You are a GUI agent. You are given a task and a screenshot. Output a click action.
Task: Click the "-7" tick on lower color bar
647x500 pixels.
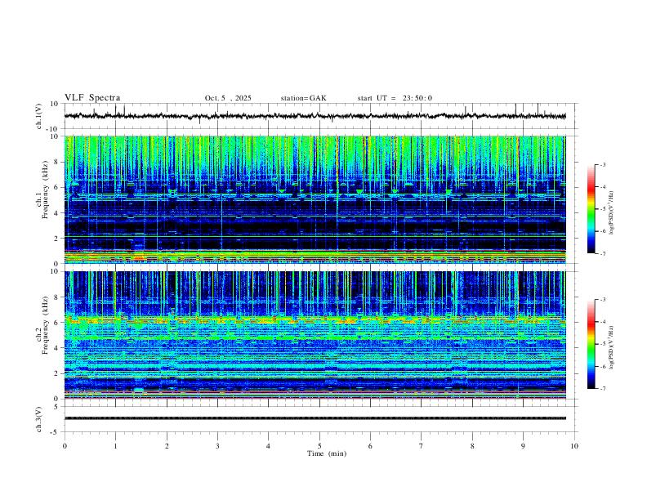point(603,389)
